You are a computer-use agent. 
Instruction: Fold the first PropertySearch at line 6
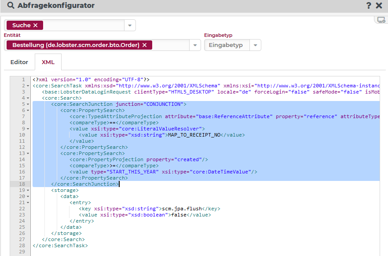[29, 111]
